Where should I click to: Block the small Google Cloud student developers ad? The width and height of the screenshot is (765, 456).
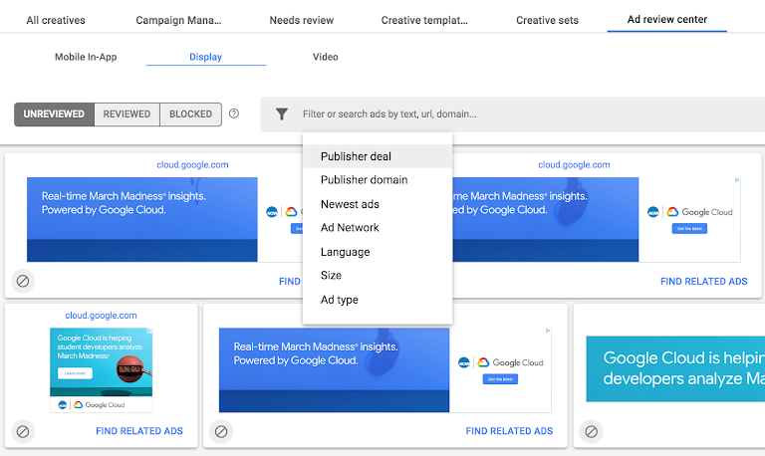[23, 431]
